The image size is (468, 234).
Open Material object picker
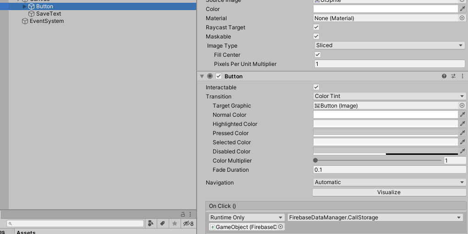(x=462, y=18)
